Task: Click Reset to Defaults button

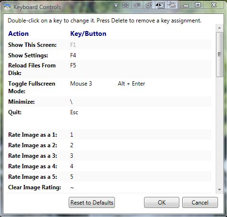Action: (92, 203)
